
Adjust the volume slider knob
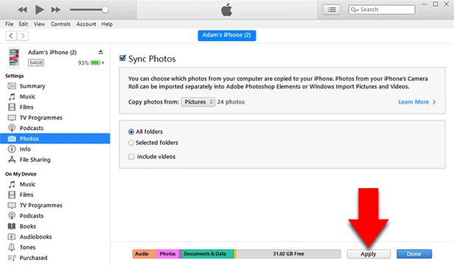coord(105,10)
